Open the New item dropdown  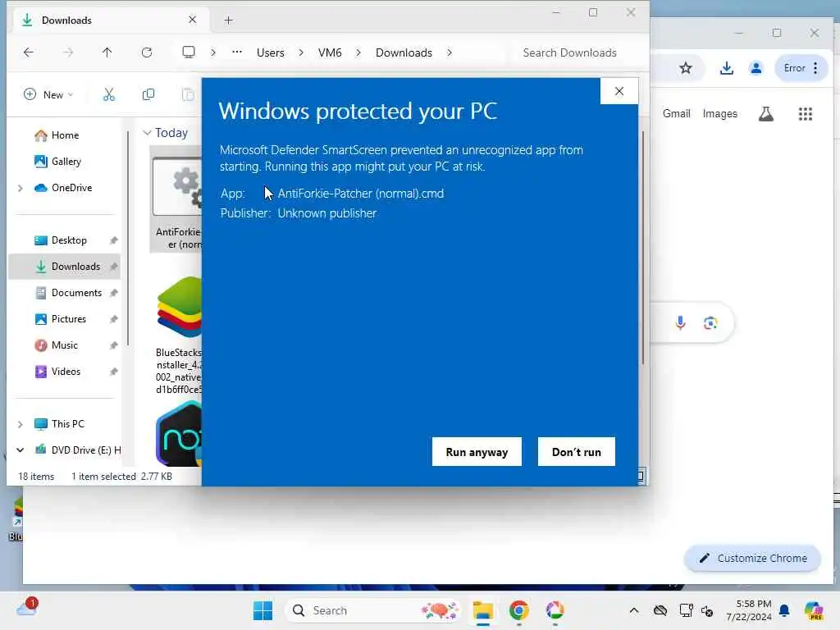48,95
